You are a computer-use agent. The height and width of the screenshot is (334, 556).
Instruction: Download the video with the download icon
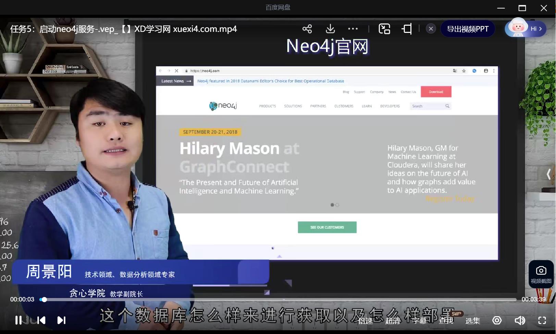pyautogui.click(x=330, y=29)
